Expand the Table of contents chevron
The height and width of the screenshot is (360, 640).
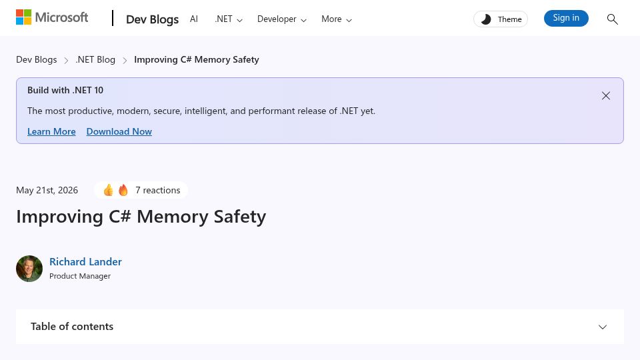pyautogui.click(x=603, y=327)
